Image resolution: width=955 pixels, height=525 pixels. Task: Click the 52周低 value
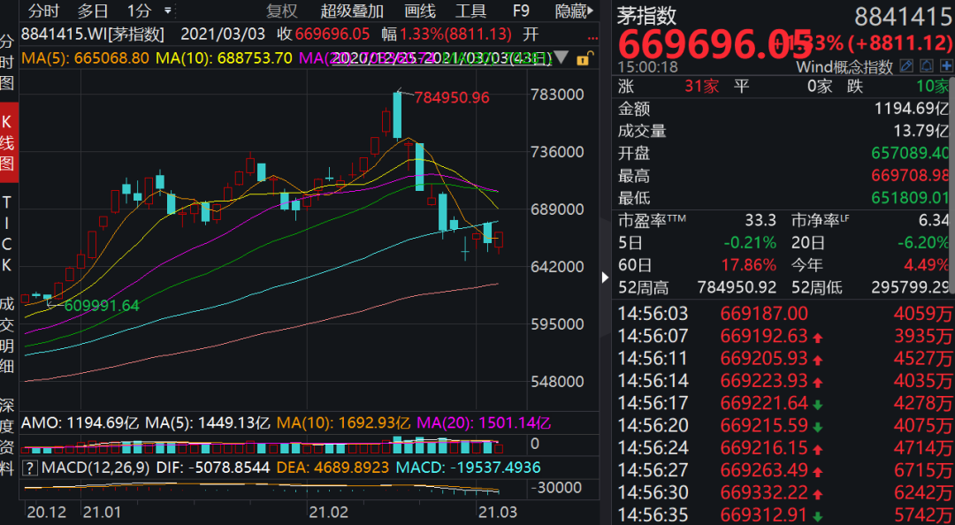911,287
